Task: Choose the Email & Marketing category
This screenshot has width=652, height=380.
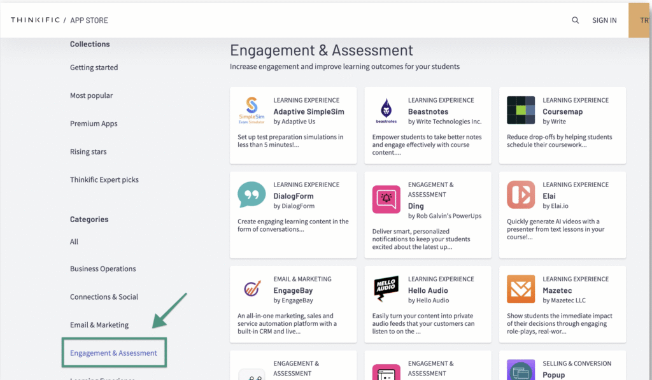Action: (x=99, y=325)
